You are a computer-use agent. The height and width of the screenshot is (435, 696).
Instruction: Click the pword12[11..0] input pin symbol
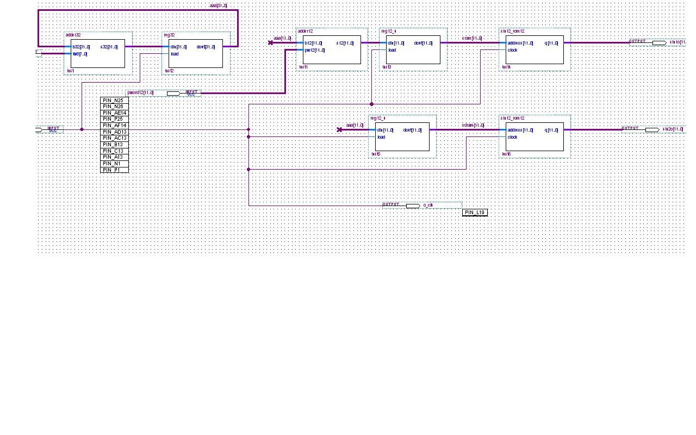[x=173, y=94]
